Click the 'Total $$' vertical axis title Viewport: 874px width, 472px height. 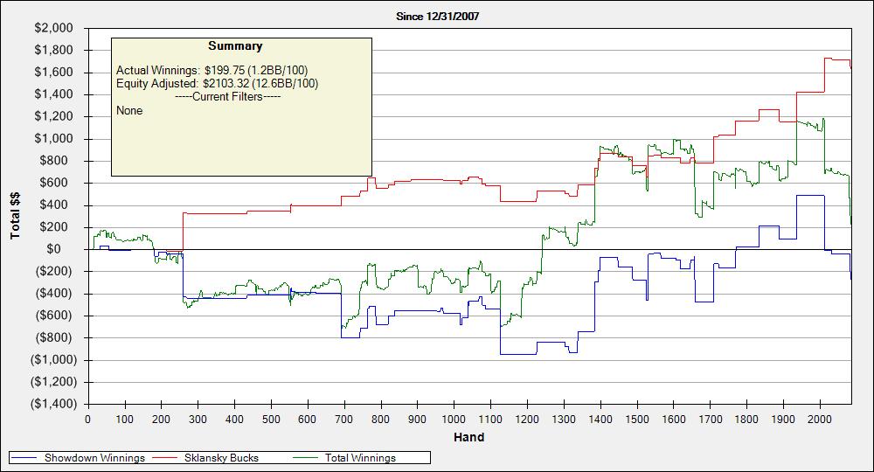[16, 217]
